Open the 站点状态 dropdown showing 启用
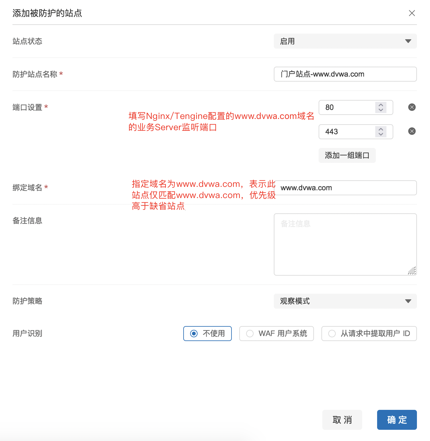Image resolution: width=430 pixels, height=441 pixels. 345,41
